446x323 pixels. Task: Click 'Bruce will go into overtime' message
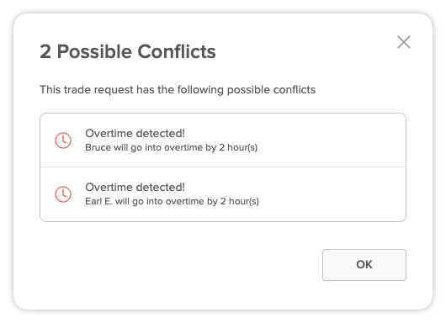pos(171,147)
